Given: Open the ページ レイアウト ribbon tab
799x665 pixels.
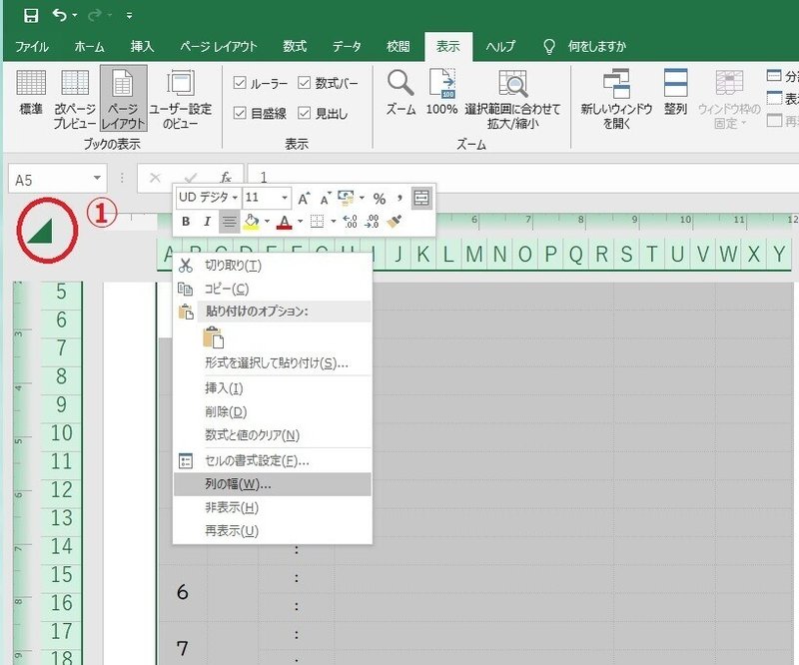Looking at the screenshot, I should pyautogui.click(x=219, y=47).
